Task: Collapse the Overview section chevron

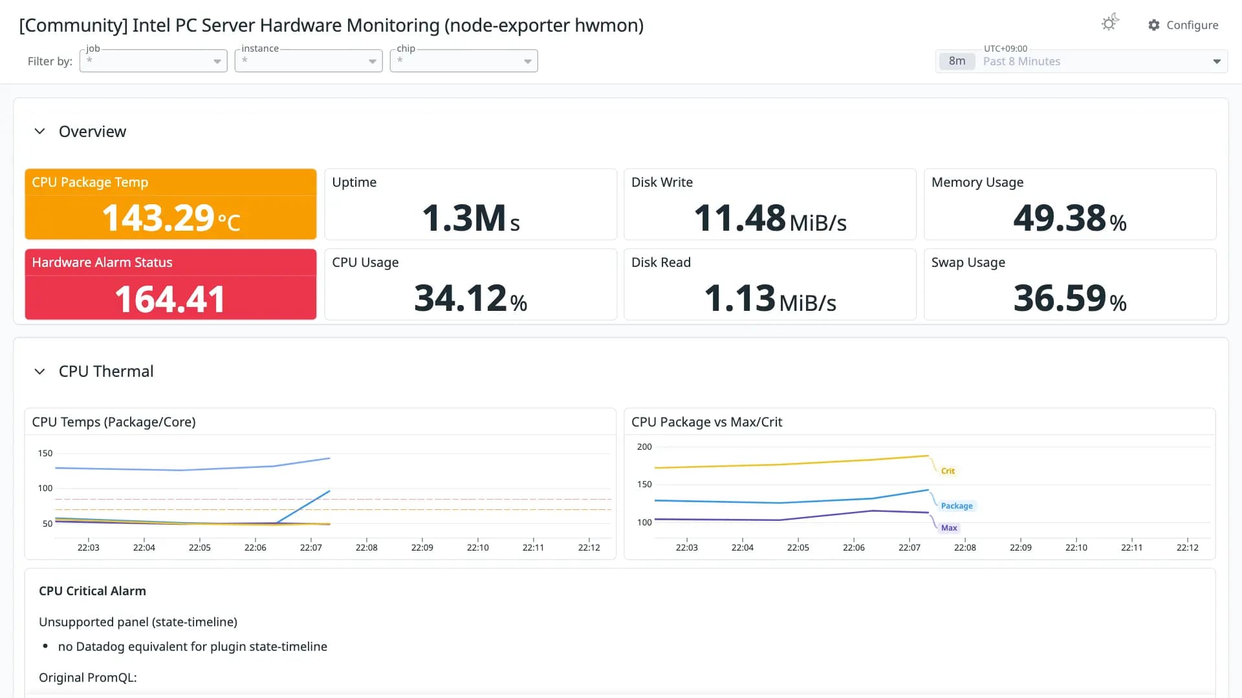Action: pyautogui.click(x=39, y=131)
